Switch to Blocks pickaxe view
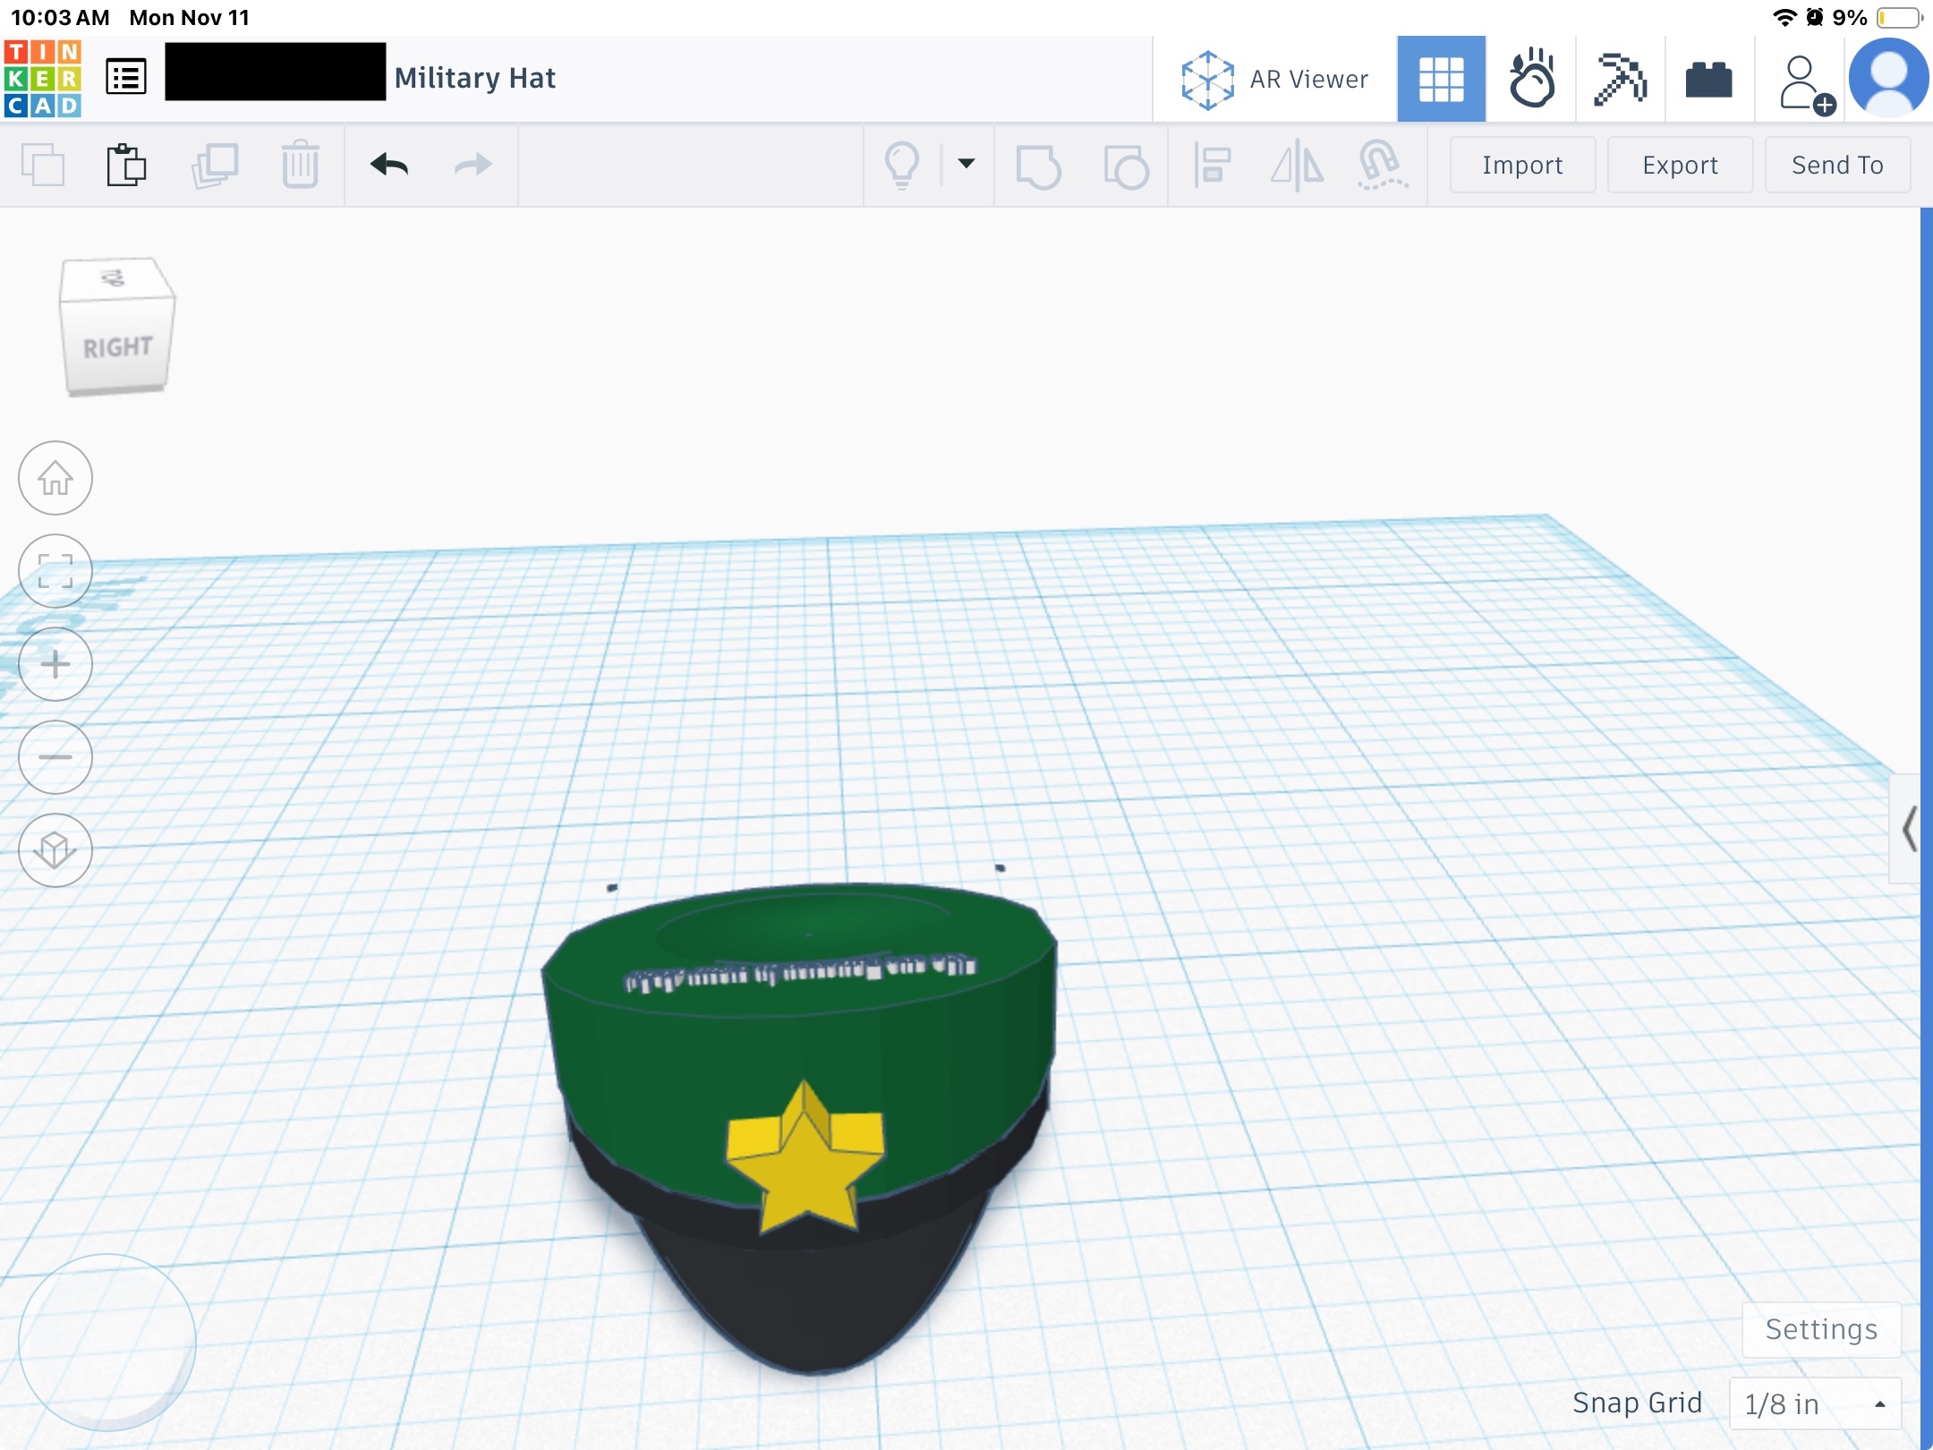This screenshot has width=1933, height=1450. [x=1621, y=79]
